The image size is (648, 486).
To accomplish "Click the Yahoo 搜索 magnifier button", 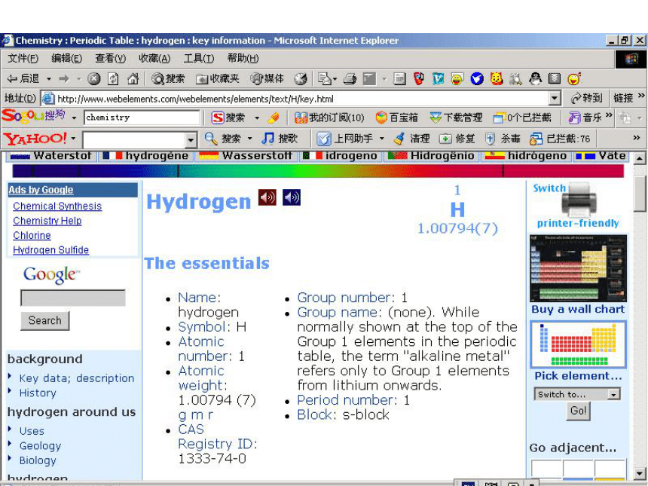I will (222, 139).
